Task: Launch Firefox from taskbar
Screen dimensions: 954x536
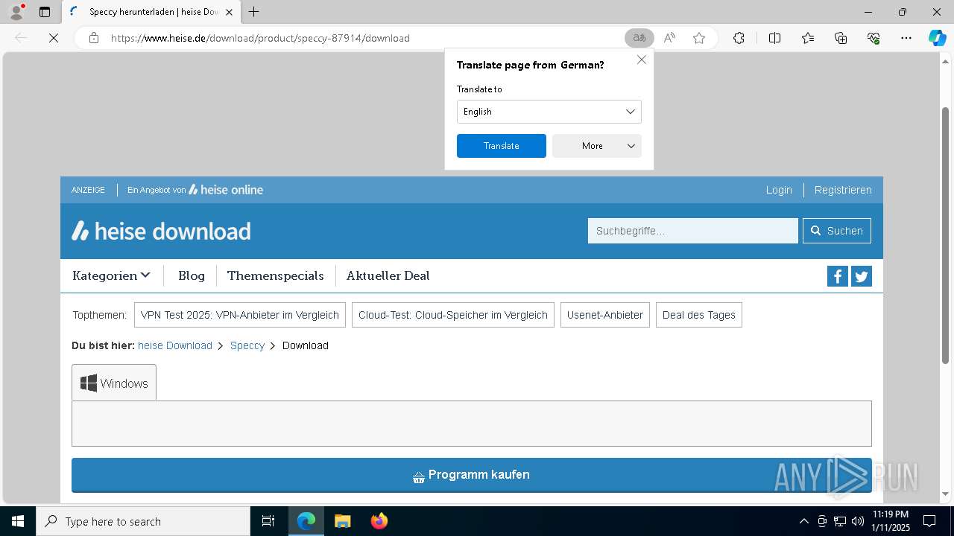Action: 379,521
